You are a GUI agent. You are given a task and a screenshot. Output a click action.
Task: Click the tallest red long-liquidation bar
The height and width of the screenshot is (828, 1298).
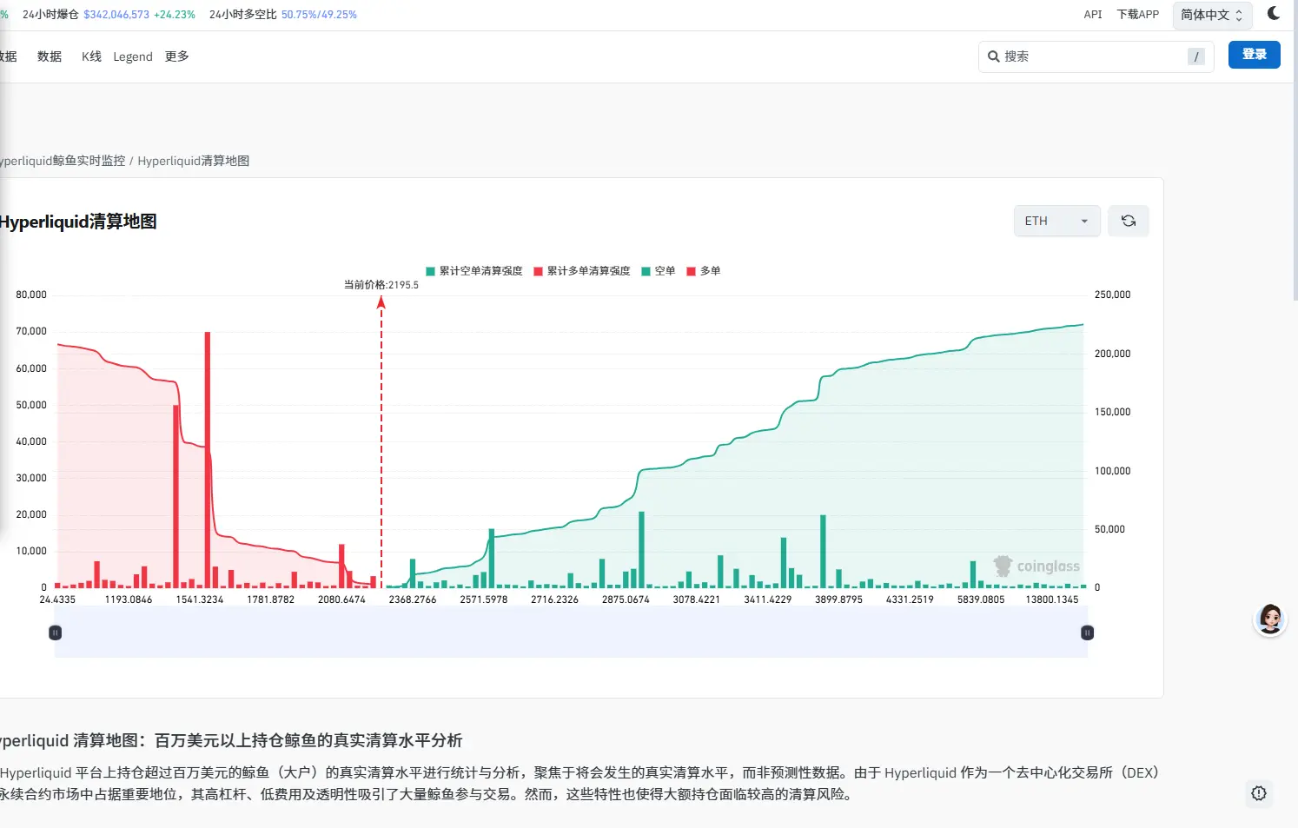coord(208,460)
